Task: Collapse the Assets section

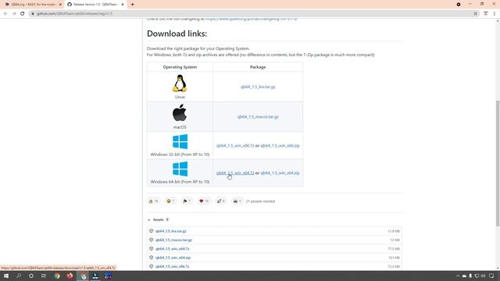Action: (158, 220)
